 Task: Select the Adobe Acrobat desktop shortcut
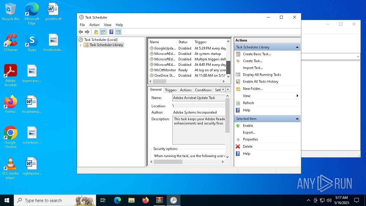[x=11, y=75]
